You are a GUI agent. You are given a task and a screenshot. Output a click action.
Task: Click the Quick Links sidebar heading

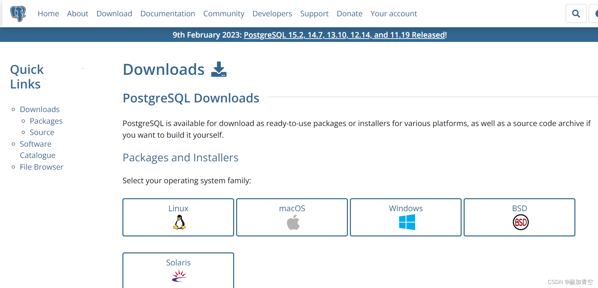pos(27,77)
